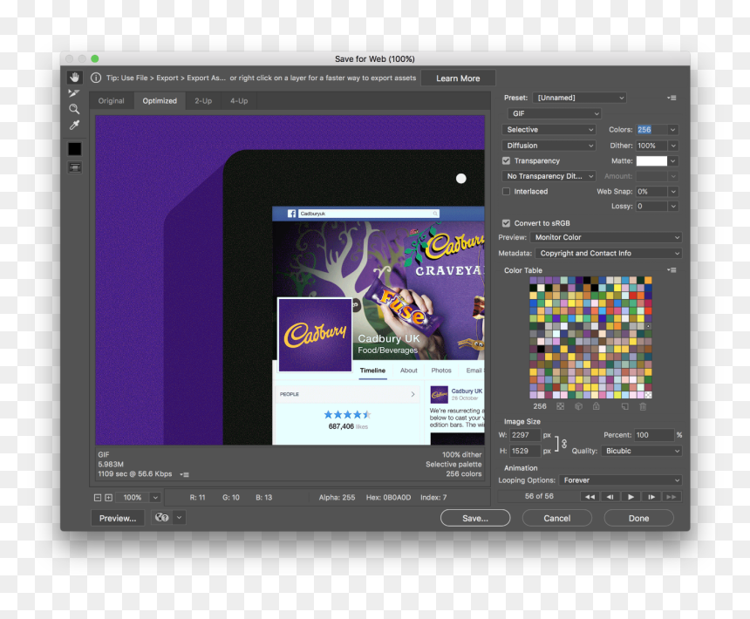Open the Preset dropdown
The image size is (750, 619).
click(x=579, y=98)
